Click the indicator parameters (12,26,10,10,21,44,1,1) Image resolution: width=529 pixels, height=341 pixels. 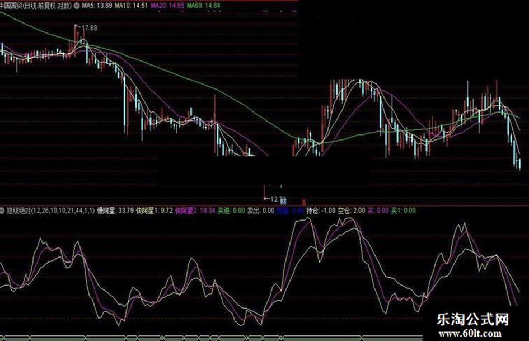pos(63,211)
